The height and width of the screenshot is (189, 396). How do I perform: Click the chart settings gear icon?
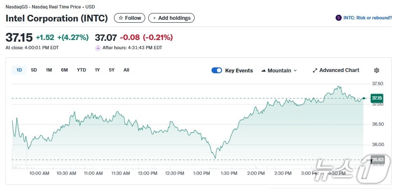pyautogui.click(x=377, y=70)
